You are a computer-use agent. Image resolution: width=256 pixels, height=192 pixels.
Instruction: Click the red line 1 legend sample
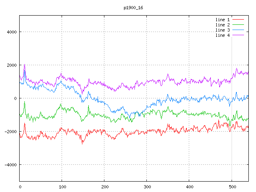point(238,20)
